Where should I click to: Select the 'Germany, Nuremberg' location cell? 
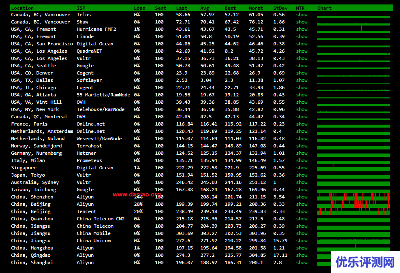(x=36, y=153)
